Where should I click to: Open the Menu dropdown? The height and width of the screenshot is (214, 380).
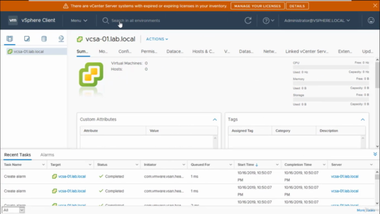coord(79,21)
